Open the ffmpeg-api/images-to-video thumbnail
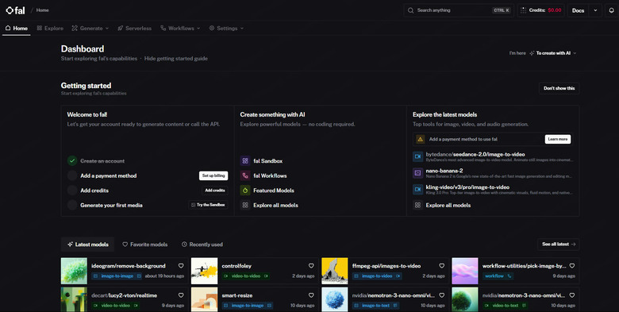619x312 pixels. pyautogui.click(x=335, y=271)
